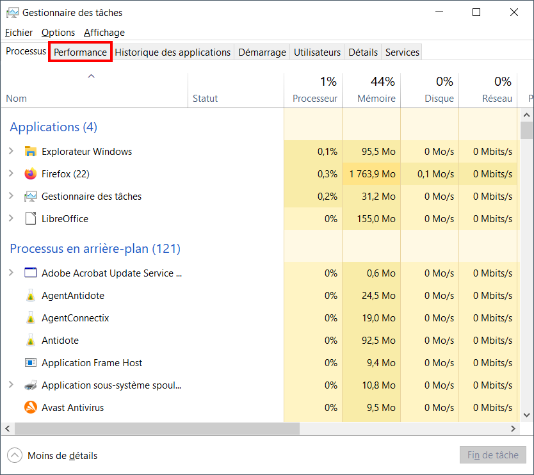Click the Moins de détails circle arrow icon
Viewport: 534px width, 475px height.
(x=15, y=455)
